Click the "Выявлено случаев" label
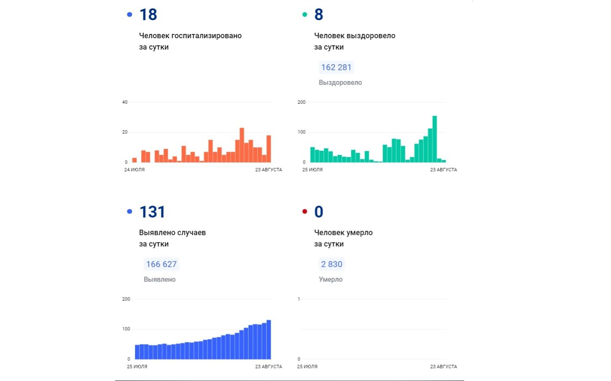This screenshot has height=381, width=611. click(x=173, y=233)
